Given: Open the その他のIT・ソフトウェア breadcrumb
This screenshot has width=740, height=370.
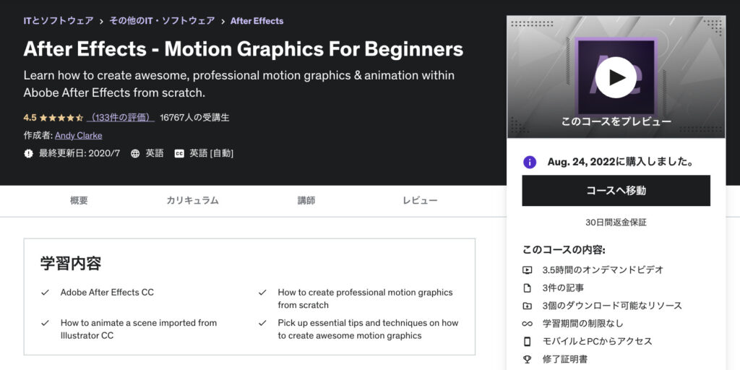Looking at the screenshot, I should point(162,21).
